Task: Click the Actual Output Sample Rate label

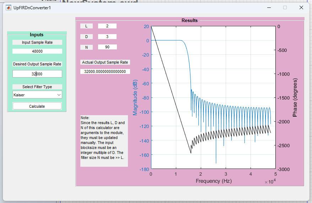Action: pyautogui.click(x=105, y=62)
